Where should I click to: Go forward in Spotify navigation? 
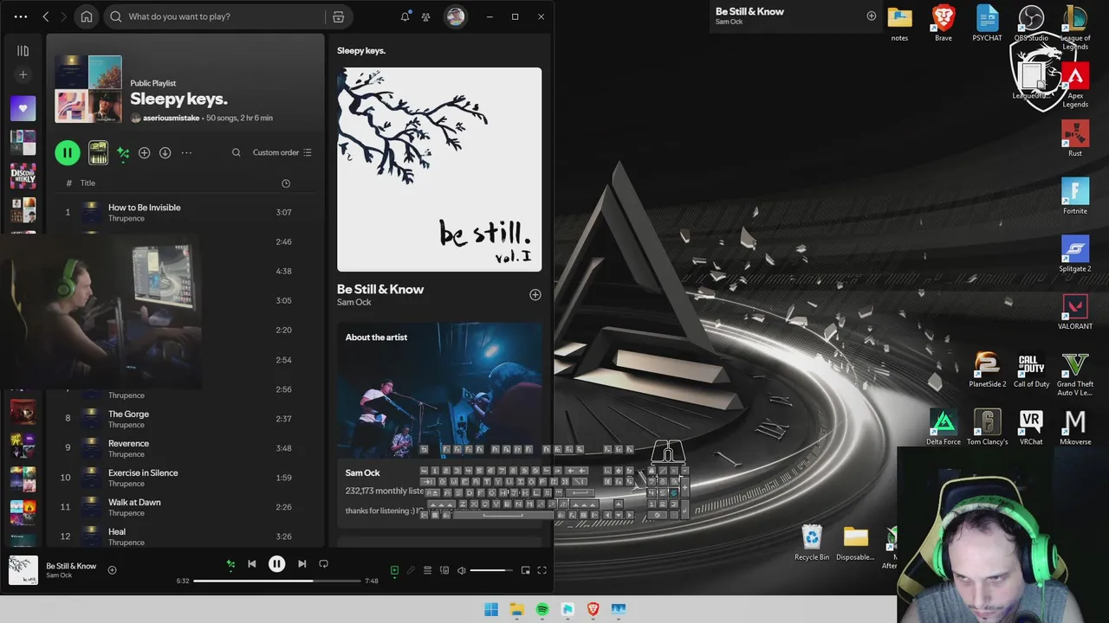coord(65,16)
